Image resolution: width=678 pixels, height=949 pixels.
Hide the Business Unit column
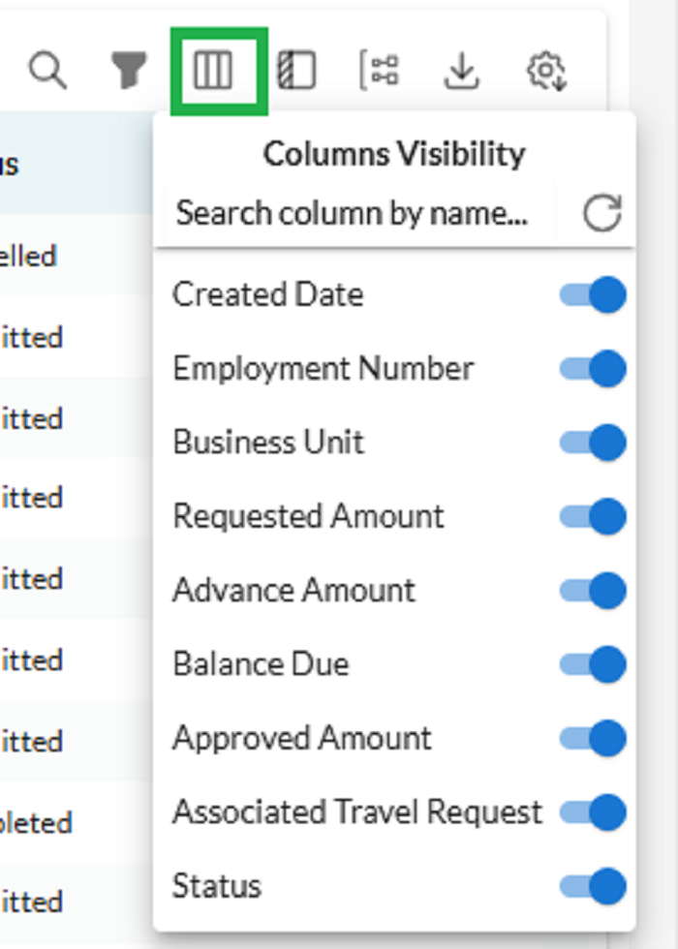[593, 443]
